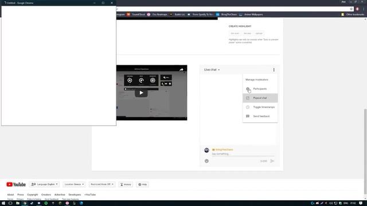The height and width of the screenshot is (206, 367).
Task: Expand the Live chat dropdown
Action: click(212, 70)
